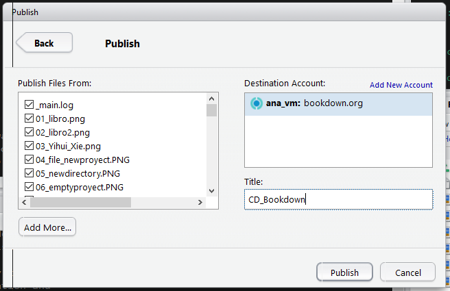This screenshot has height=291, width=450.
Task: Click Add More... files button
Action: (x=47, y=227)
